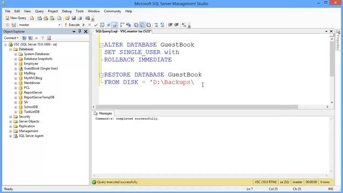Display the Estimated Execution Plan
The image size is (343, 193).
point(102,25)
